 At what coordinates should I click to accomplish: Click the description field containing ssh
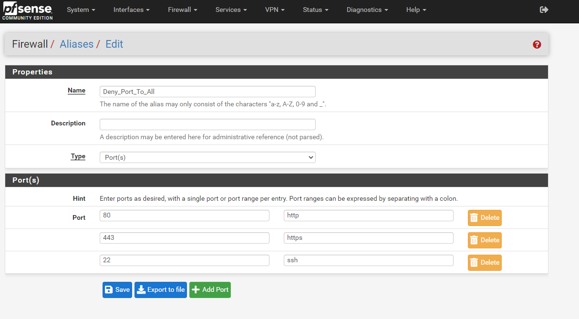point(369,260)
